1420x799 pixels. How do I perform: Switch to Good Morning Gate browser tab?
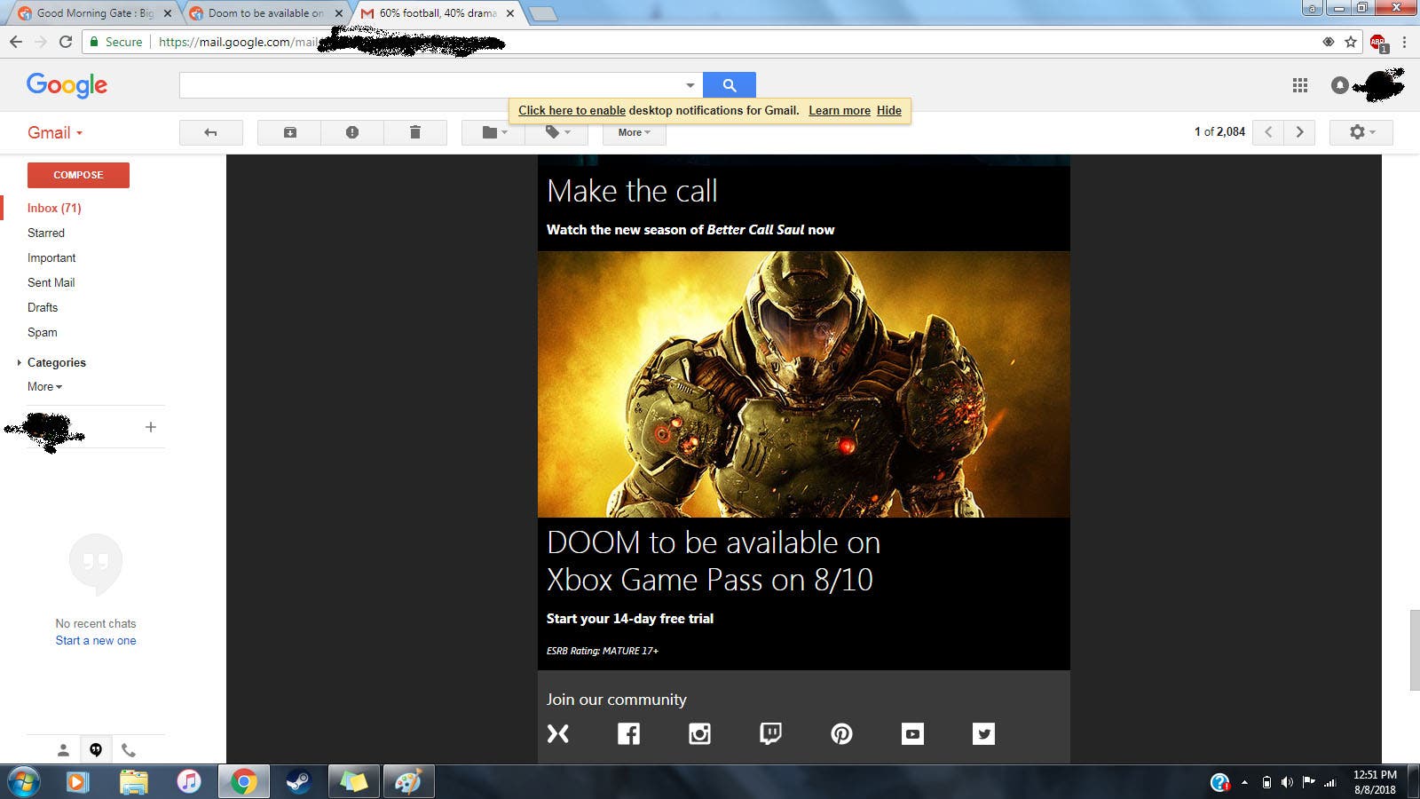[x=92, y=13]
